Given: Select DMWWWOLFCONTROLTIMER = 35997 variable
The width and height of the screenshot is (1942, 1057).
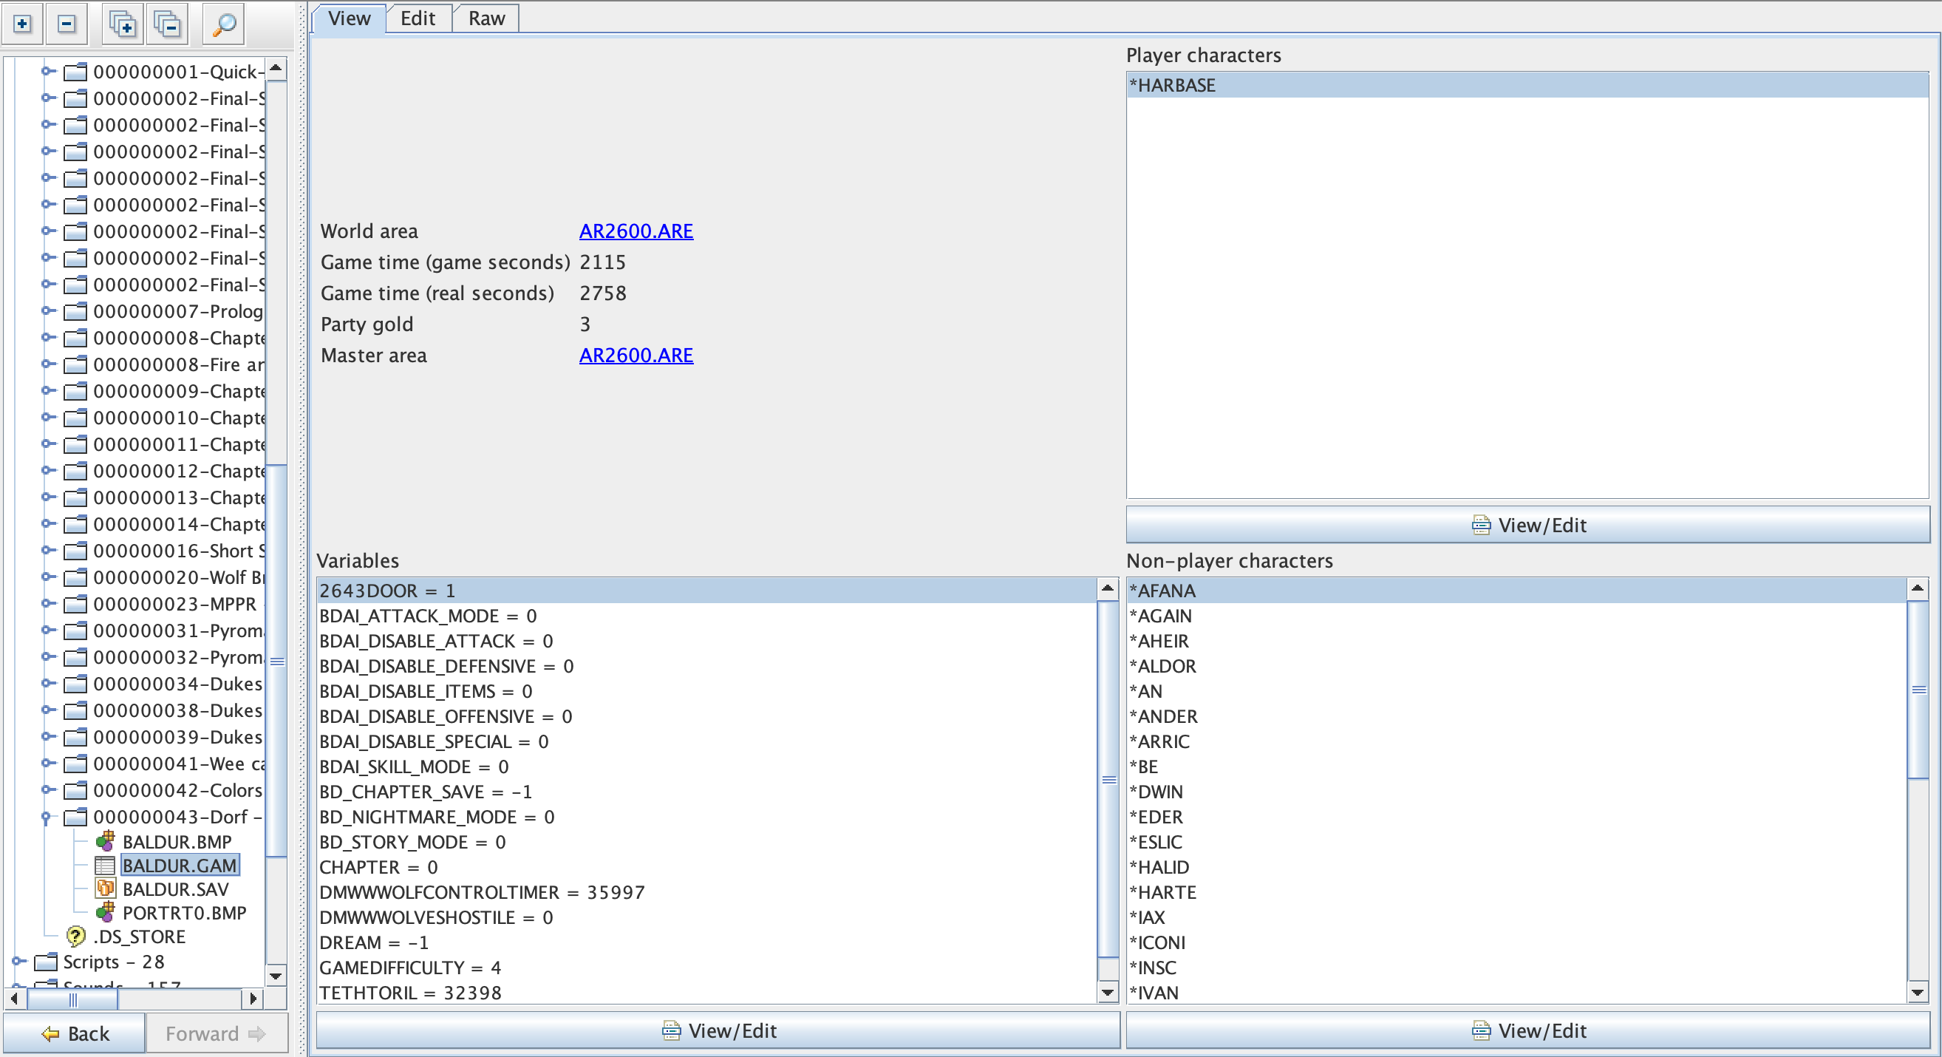Looking at the screenshot, I should tap(706, 892).
